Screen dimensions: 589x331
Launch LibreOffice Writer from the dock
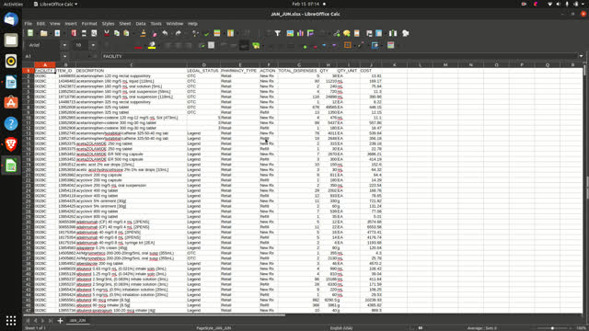(x=11, y=82)
